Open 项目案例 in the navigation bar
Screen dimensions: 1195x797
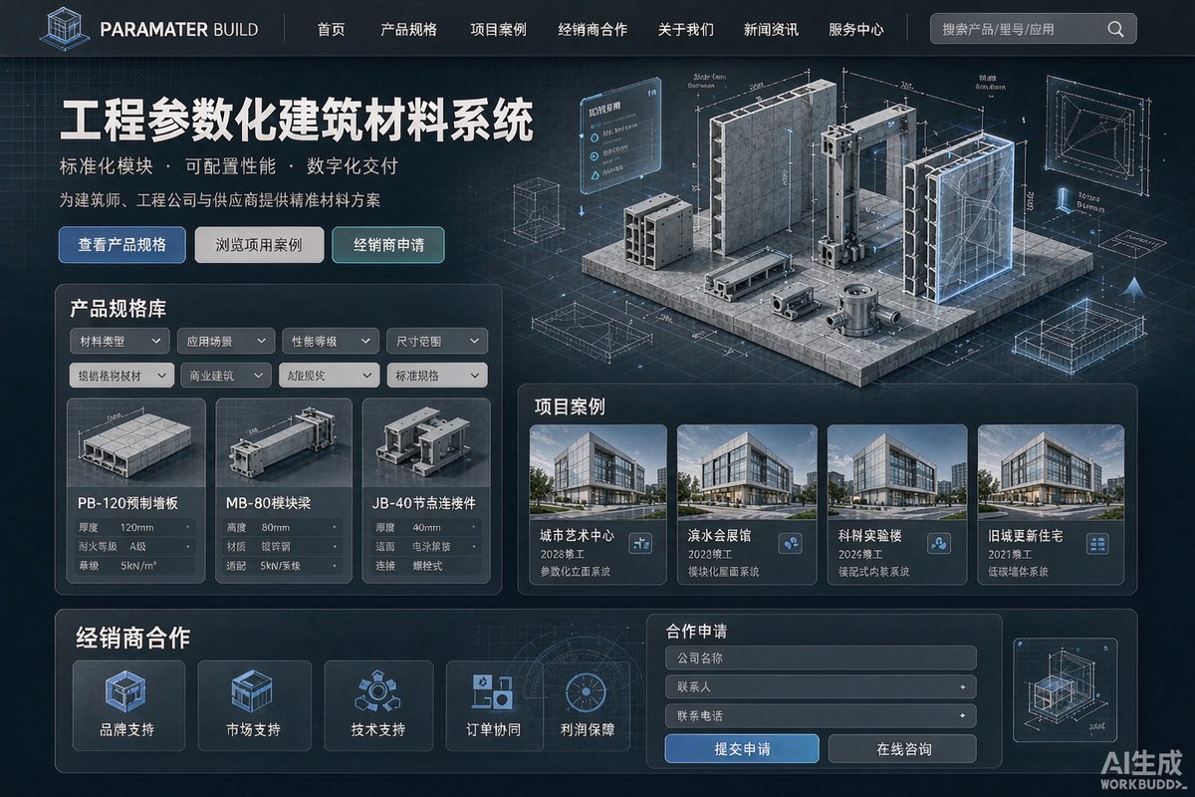(498, 29)
